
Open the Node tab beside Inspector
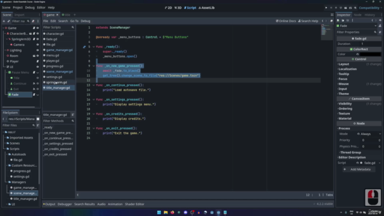(358, 15)
